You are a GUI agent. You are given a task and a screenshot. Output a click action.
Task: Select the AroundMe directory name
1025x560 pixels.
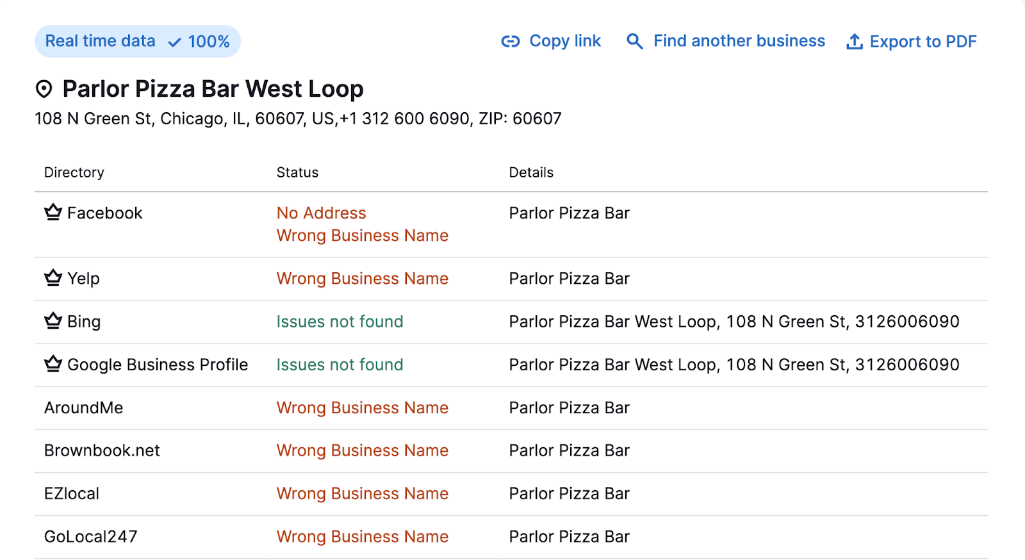tap(83, 408)
